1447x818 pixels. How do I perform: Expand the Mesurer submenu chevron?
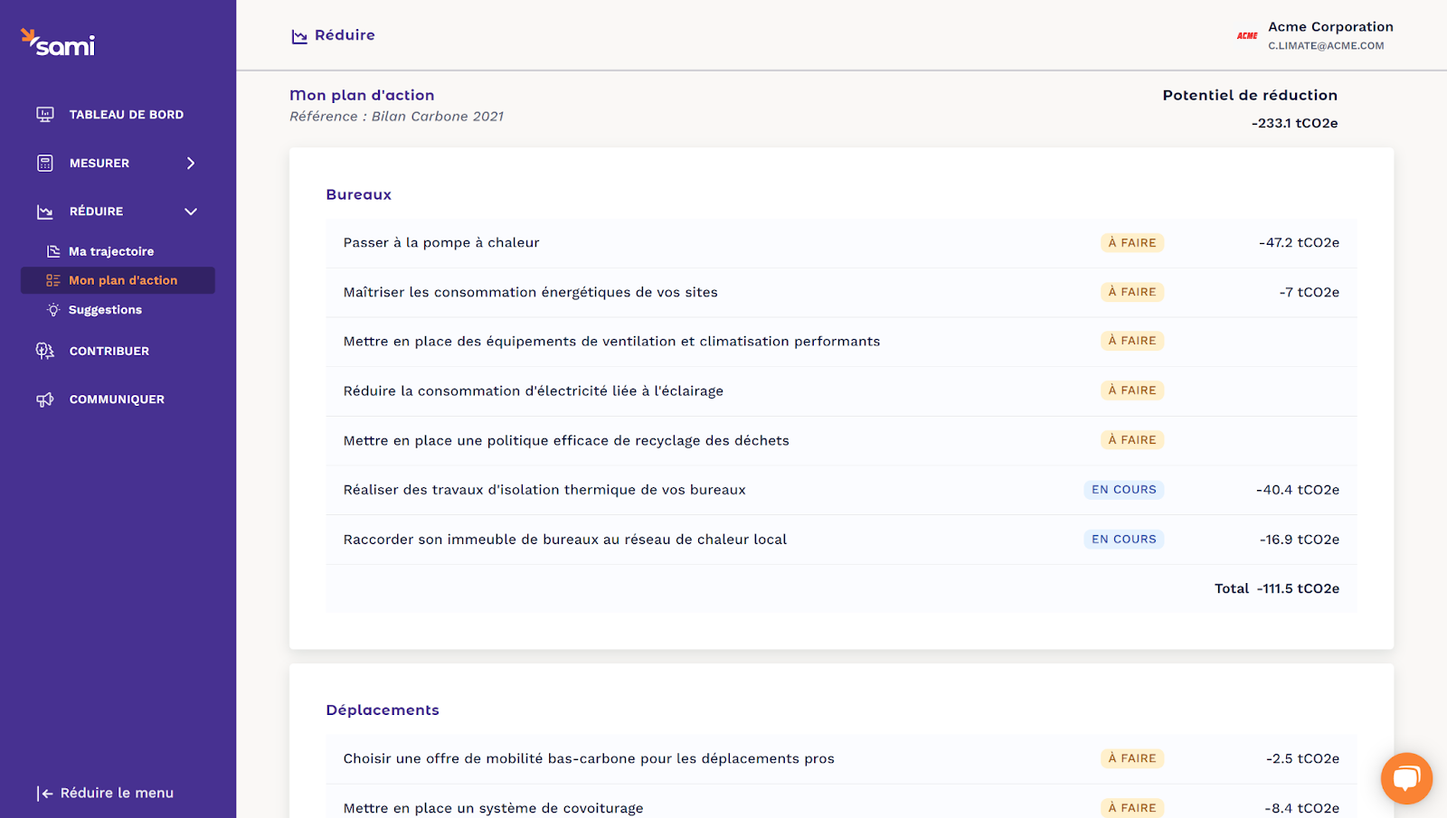[191, 164]
